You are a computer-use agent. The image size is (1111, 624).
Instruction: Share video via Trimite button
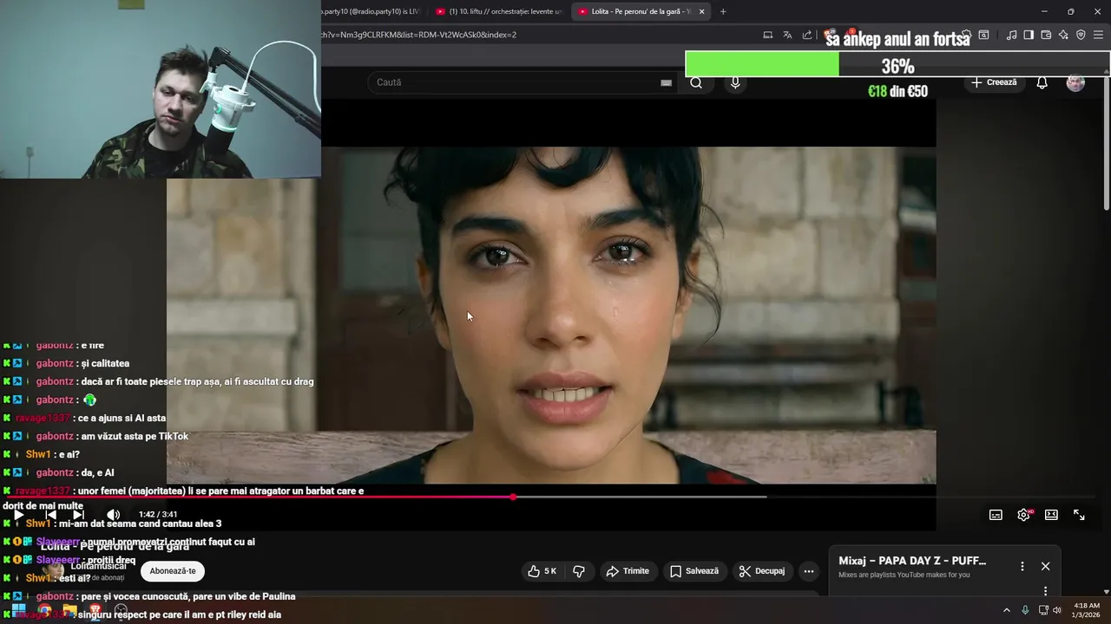(x=628, y=571)
